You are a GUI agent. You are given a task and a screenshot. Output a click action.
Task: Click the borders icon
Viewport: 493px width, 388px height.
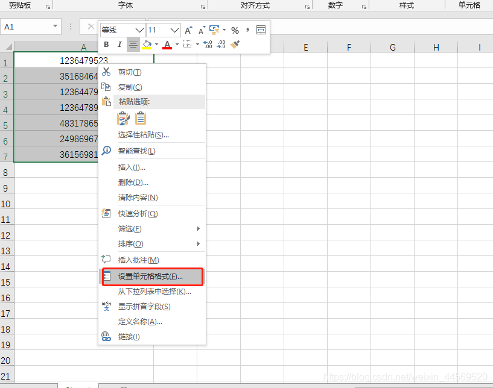pyautogui.click(x=188, y=45)
